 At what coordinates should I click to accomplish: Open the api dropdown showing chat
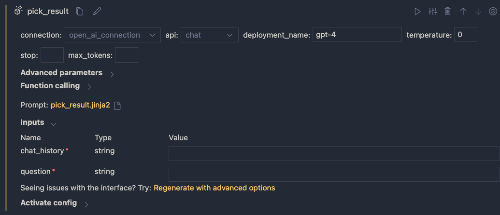point(209,35)
